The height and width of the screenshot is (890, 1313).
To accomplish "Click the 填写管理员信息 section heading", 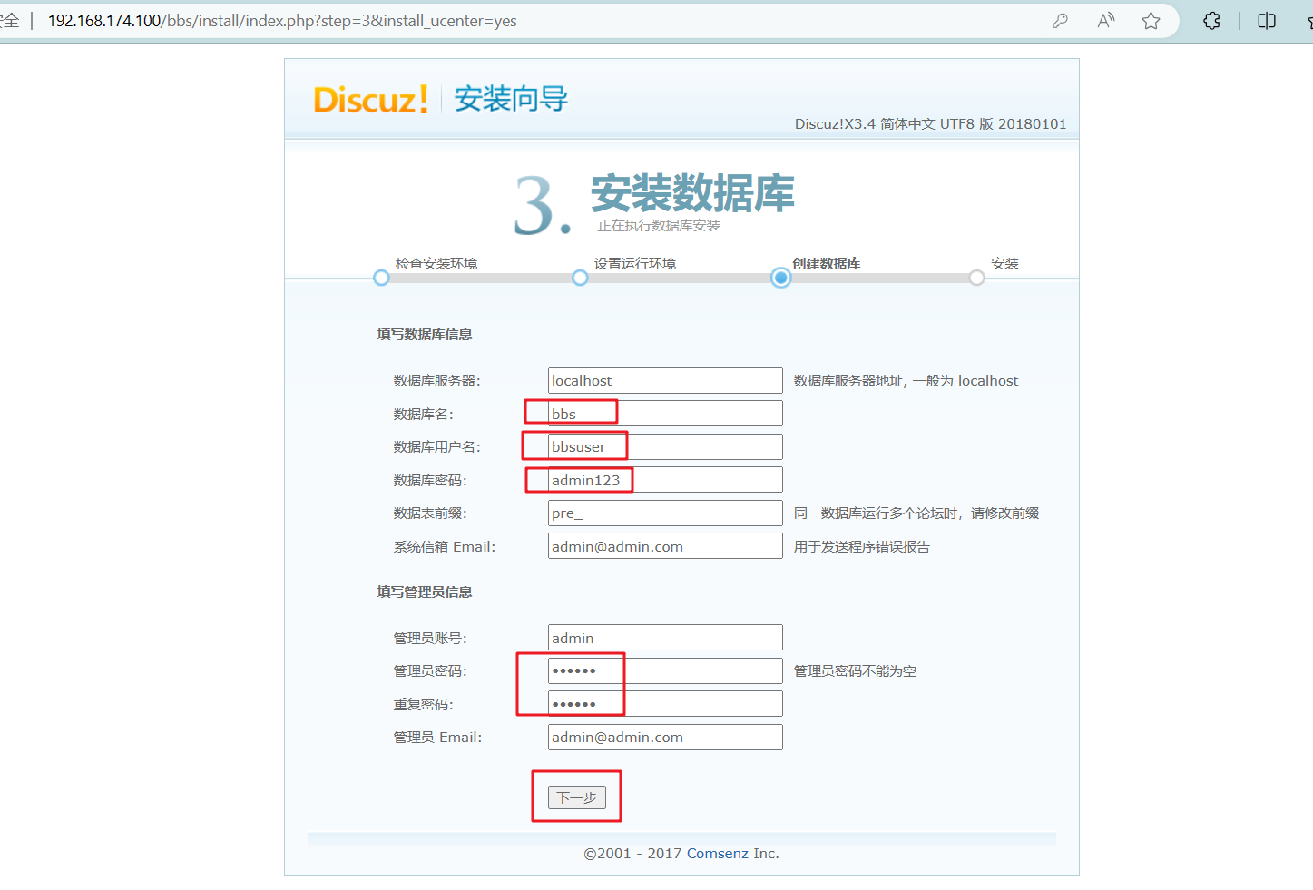I will pos(425,592).
